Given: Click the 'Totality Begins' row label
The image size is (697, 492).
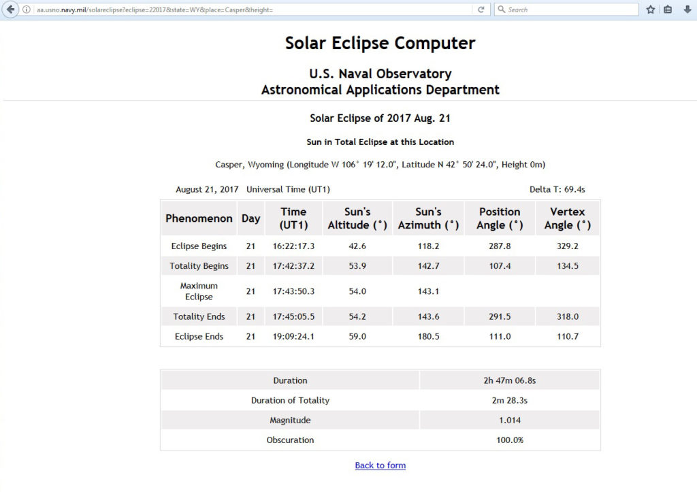Looking at the screenshot, I should click(x=198, y=265).
